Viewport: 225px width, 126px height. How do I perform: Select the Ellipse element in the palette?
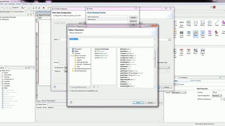(x=210, y=23)
